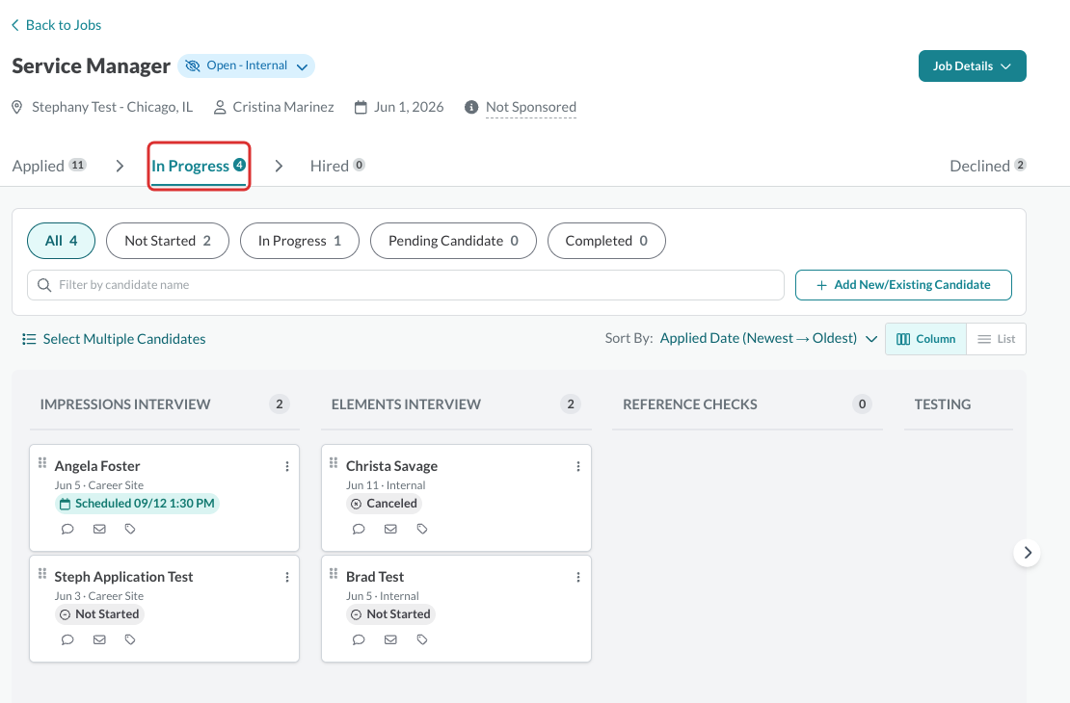Open Christa Savage's three-dot options menu

point(578,466)
